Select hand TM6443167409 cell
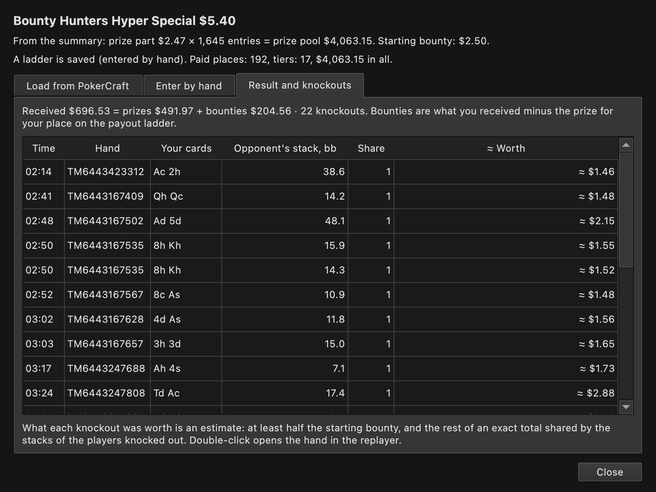 click(107, 196)
